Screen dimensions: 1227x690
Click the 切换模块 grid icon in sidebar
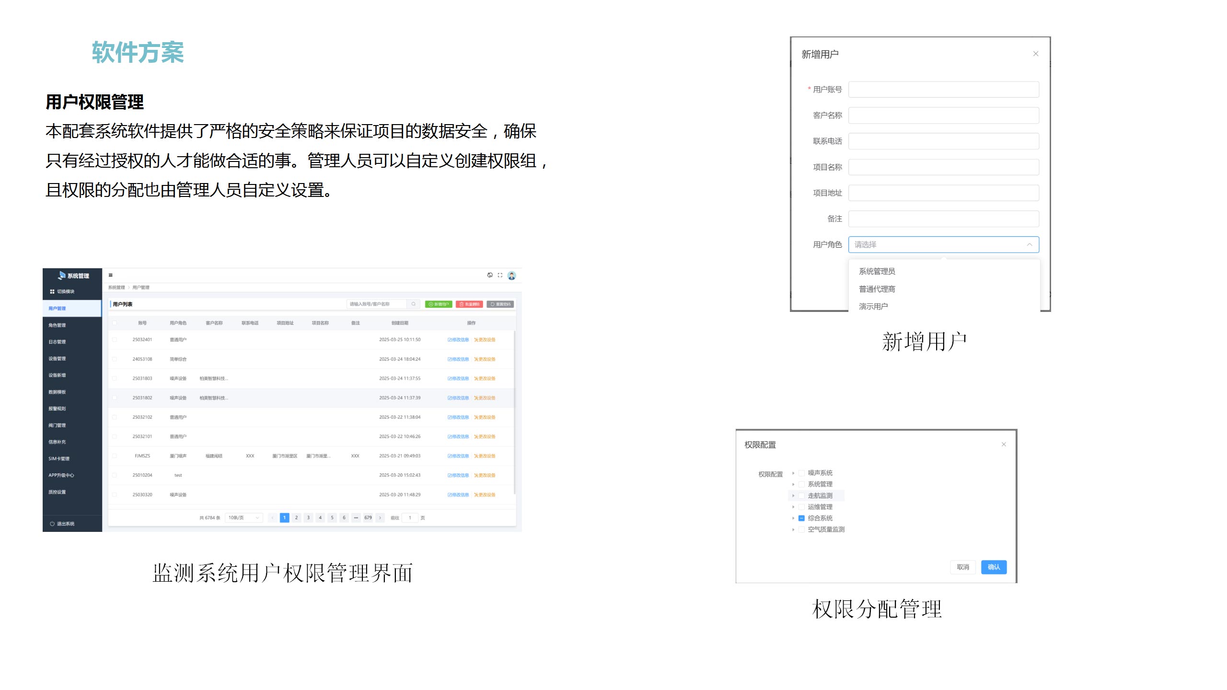click(x=52, y=291)
